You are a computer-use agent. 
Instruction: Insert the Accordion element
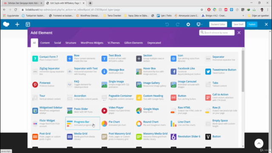(x=83, y=97)
